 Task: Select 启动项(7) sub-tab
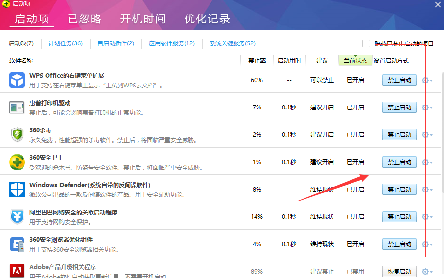[21, 43]
